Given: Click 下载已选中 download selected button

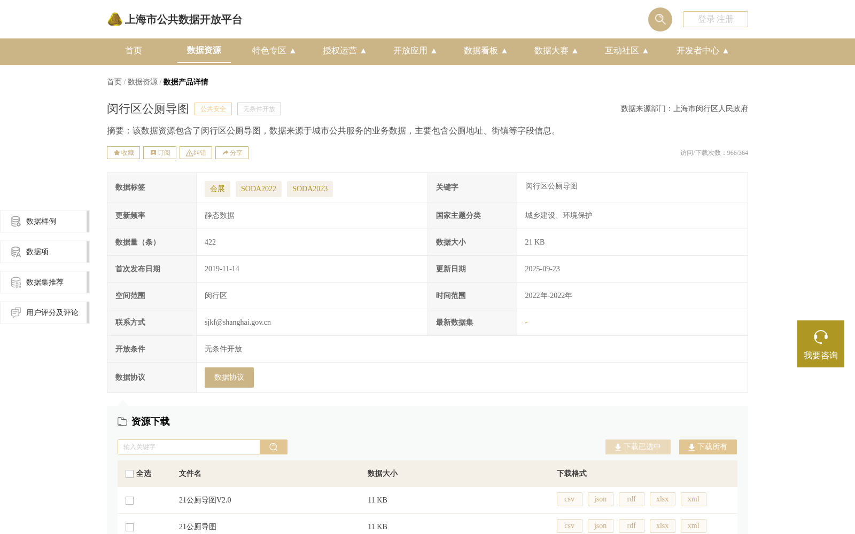Looking at the screenshot, I should click(638, 447).
